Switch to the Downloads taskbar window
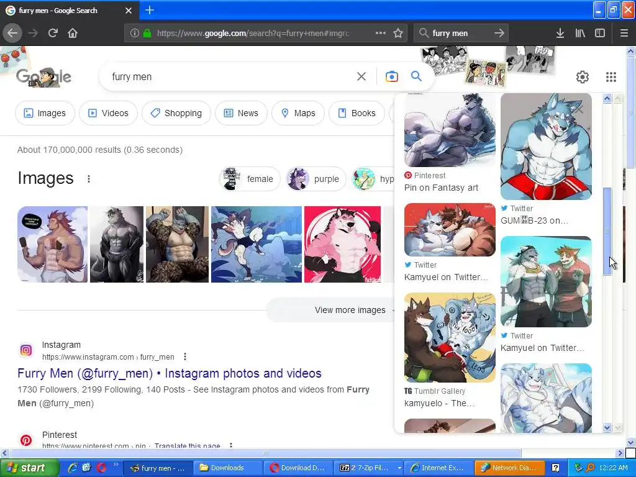 tap(227, 468)
